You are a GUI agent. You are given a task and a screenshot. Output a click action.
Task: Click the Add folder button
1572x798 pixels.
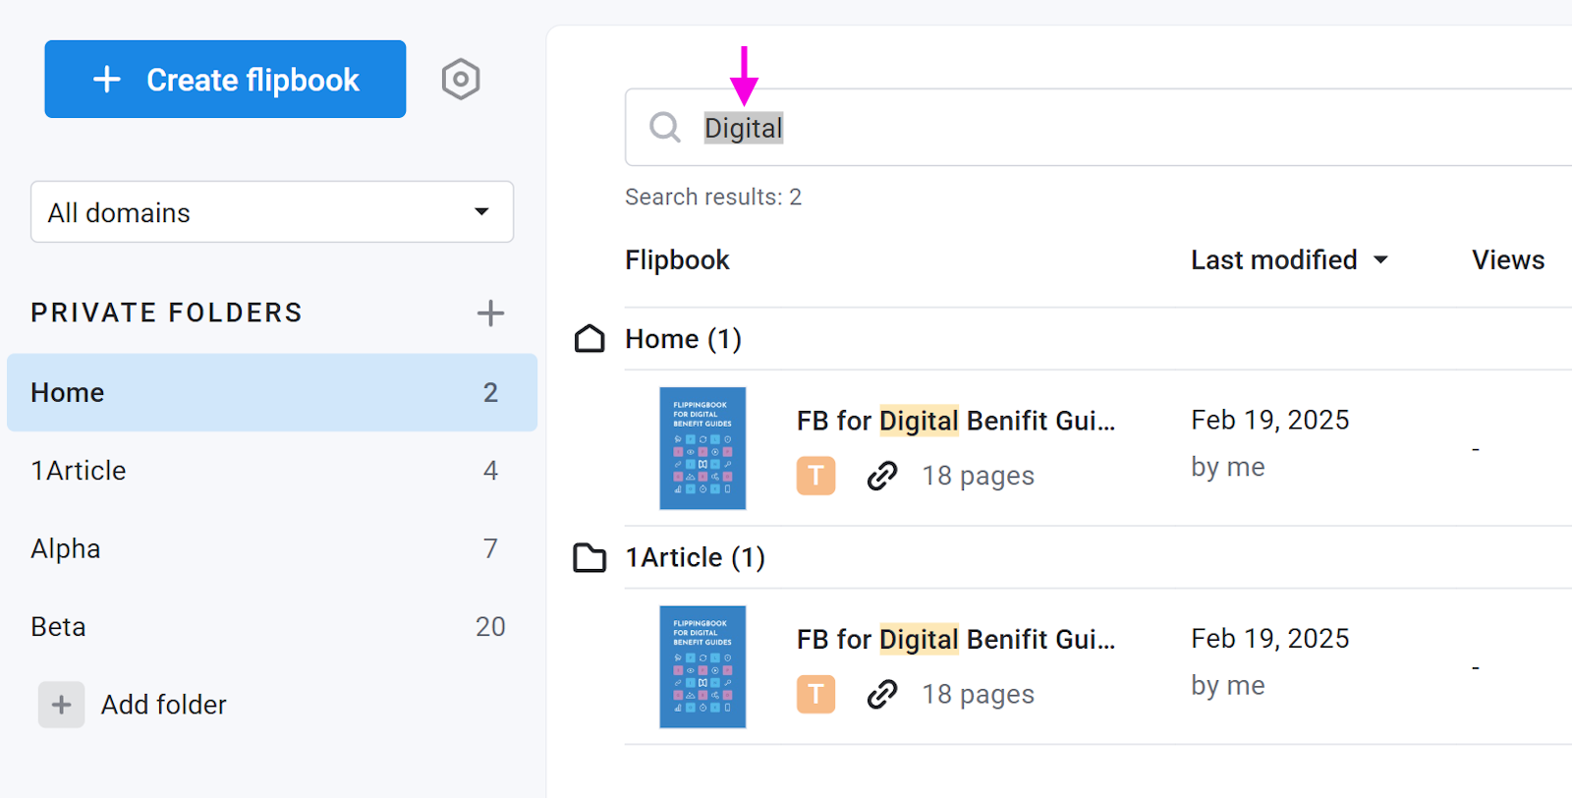tap(133, 705)
